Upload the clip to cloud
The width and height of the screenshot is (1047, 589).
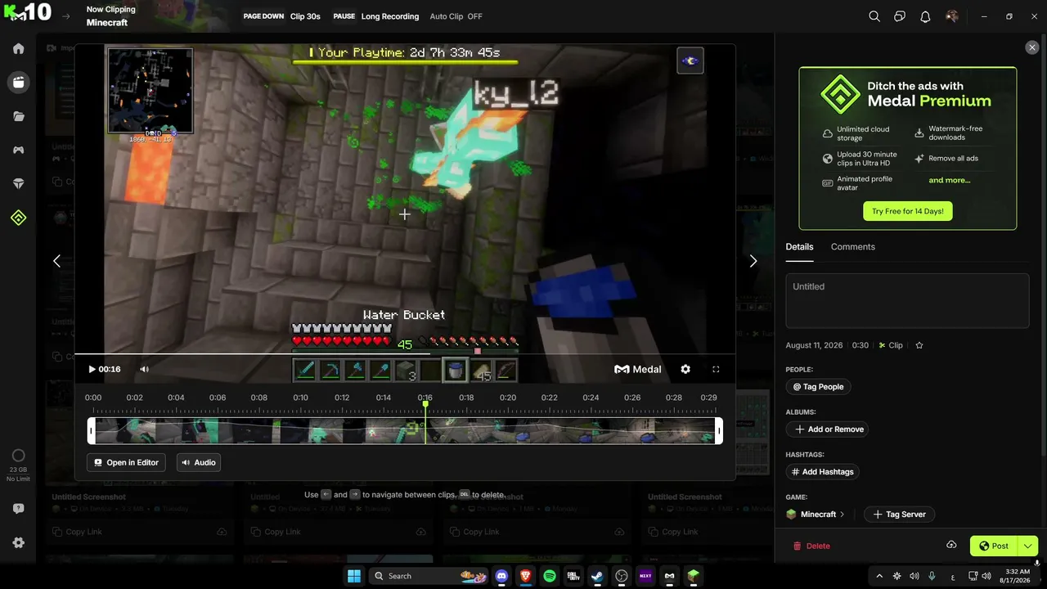(951, 546)
